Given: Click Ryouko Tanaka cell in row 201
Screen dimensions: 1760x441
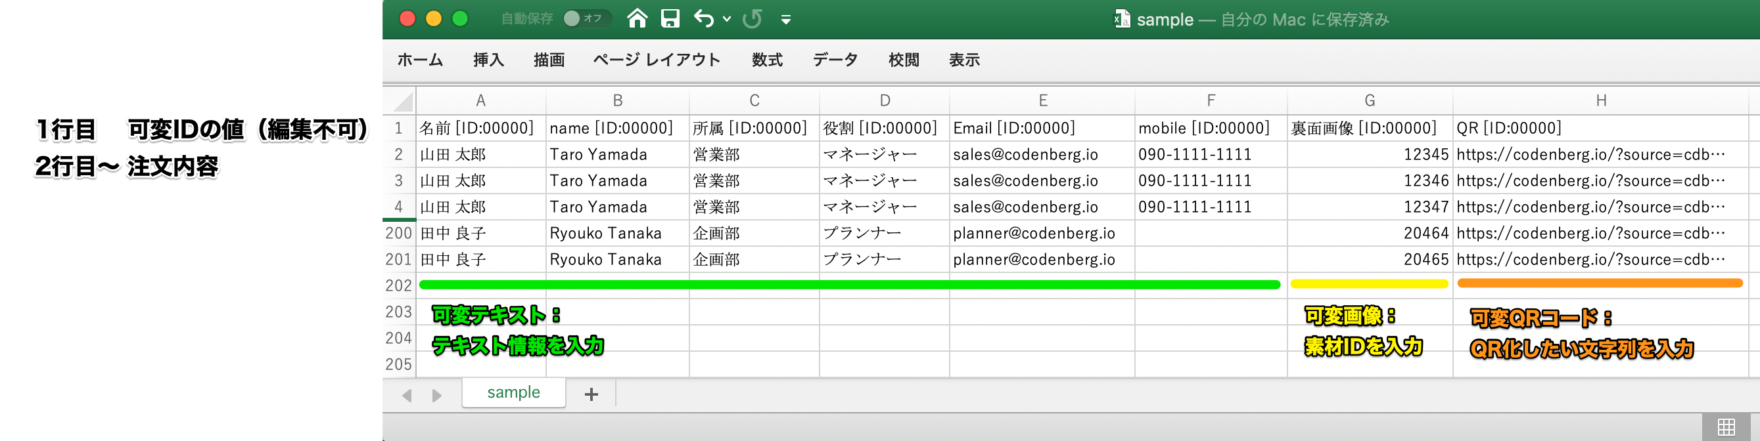Looking at the screenshot, I should point(618,259).
